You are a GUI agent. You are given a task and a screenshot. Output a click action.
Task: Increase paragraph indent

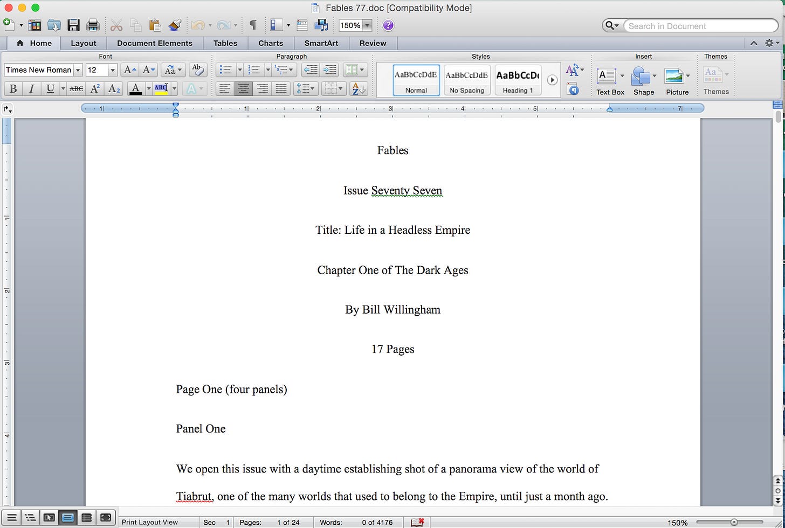click(x=329, y=70)
